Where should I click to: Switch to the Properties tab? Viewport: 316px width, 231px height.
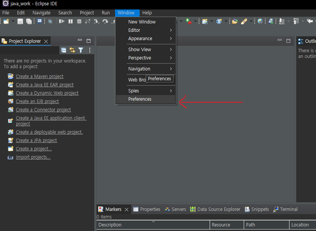147,209
